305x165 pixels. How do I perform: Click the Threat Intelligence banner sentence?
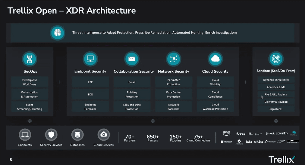pyautogui.click(x=155, y=32)
